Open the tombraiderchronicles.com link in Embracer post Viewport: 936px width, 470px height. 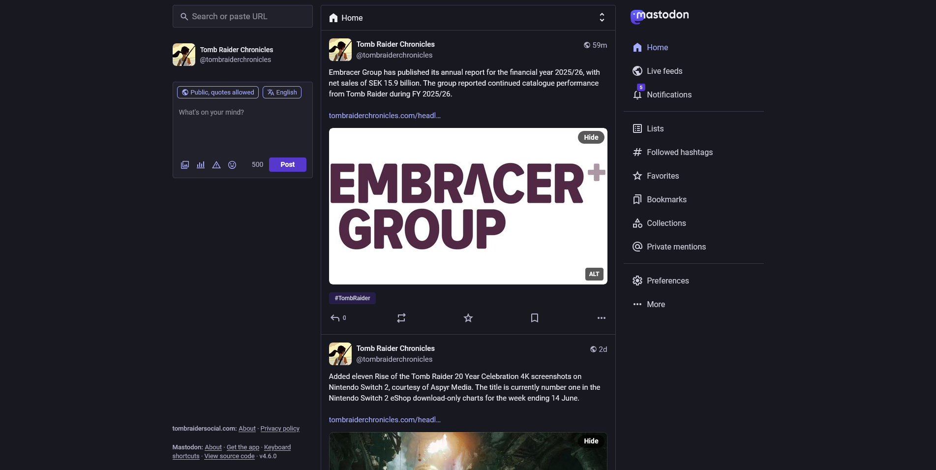385,116
